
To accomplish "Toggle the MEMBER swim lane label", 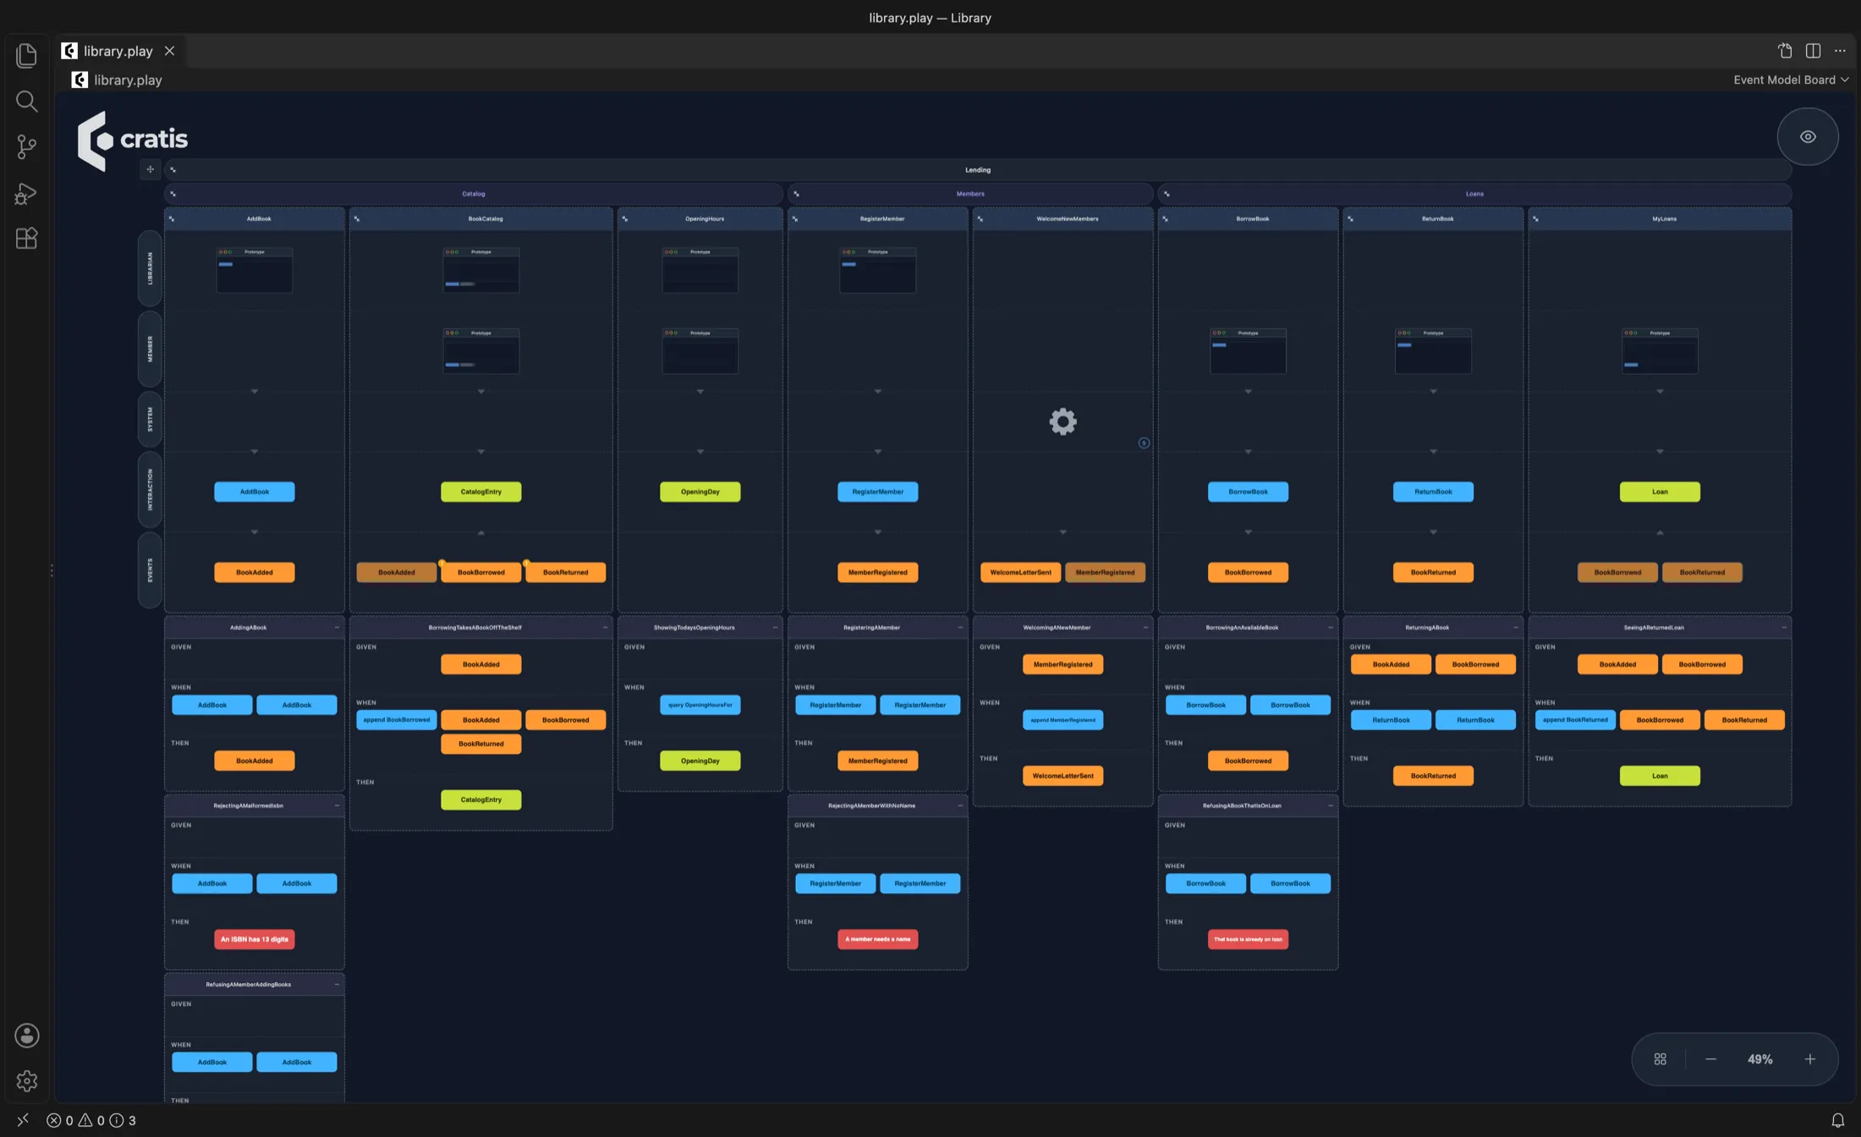I will pyautogui.click(x=150, y=349).
